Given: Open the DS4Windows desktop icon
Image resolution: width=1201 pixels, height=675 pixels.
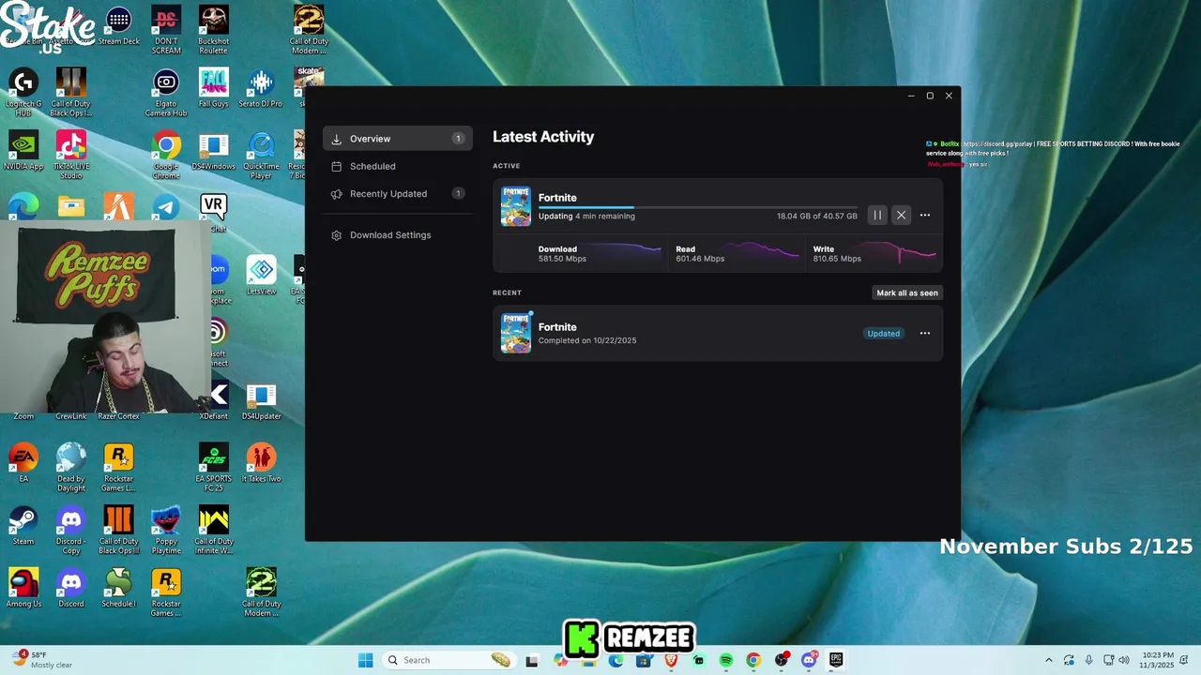Looking at the screenshot, I should point(213,151).
